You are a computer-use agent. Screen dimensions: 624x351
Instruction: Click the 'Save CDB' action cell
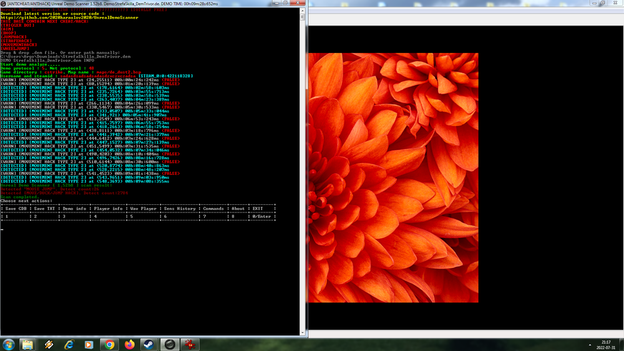(16, 209)
